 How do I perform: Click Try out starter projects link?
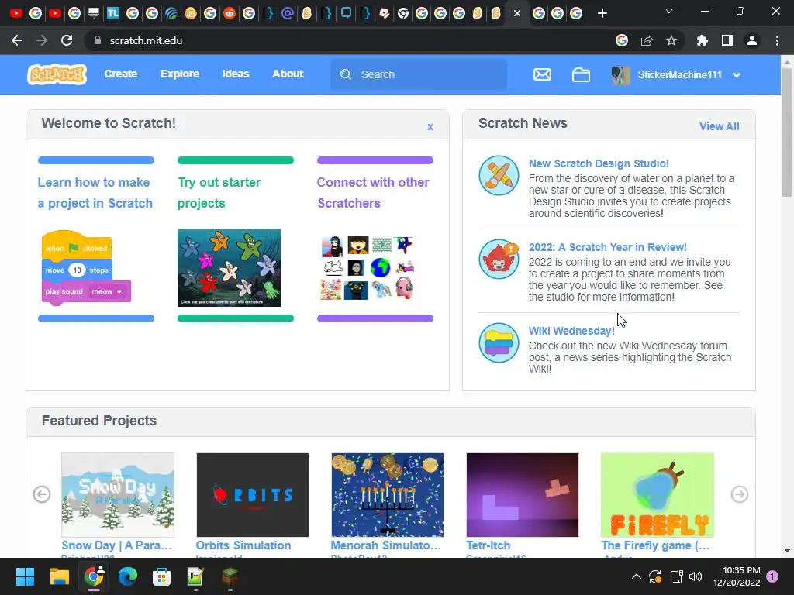coord(219,193)
